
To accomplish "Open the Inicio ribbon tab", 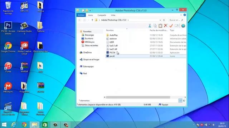I will pos(91,15).
